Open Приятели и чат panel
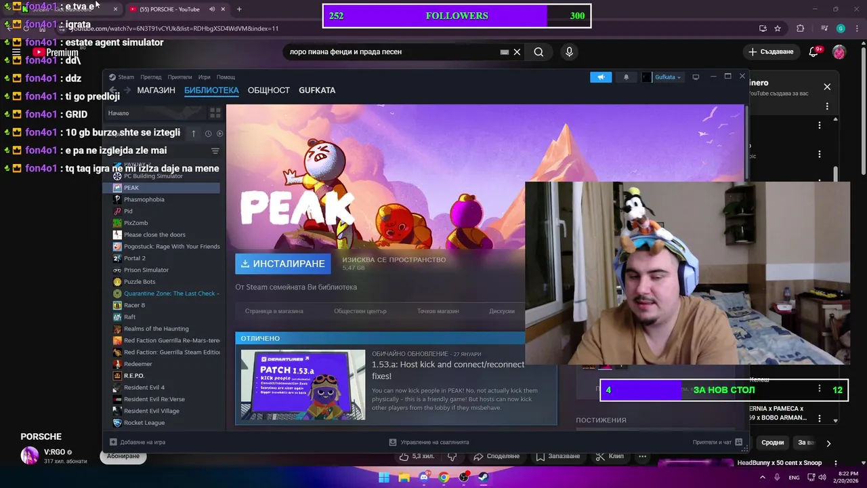This screenshot has width=867, height=488. click(717, 443)
